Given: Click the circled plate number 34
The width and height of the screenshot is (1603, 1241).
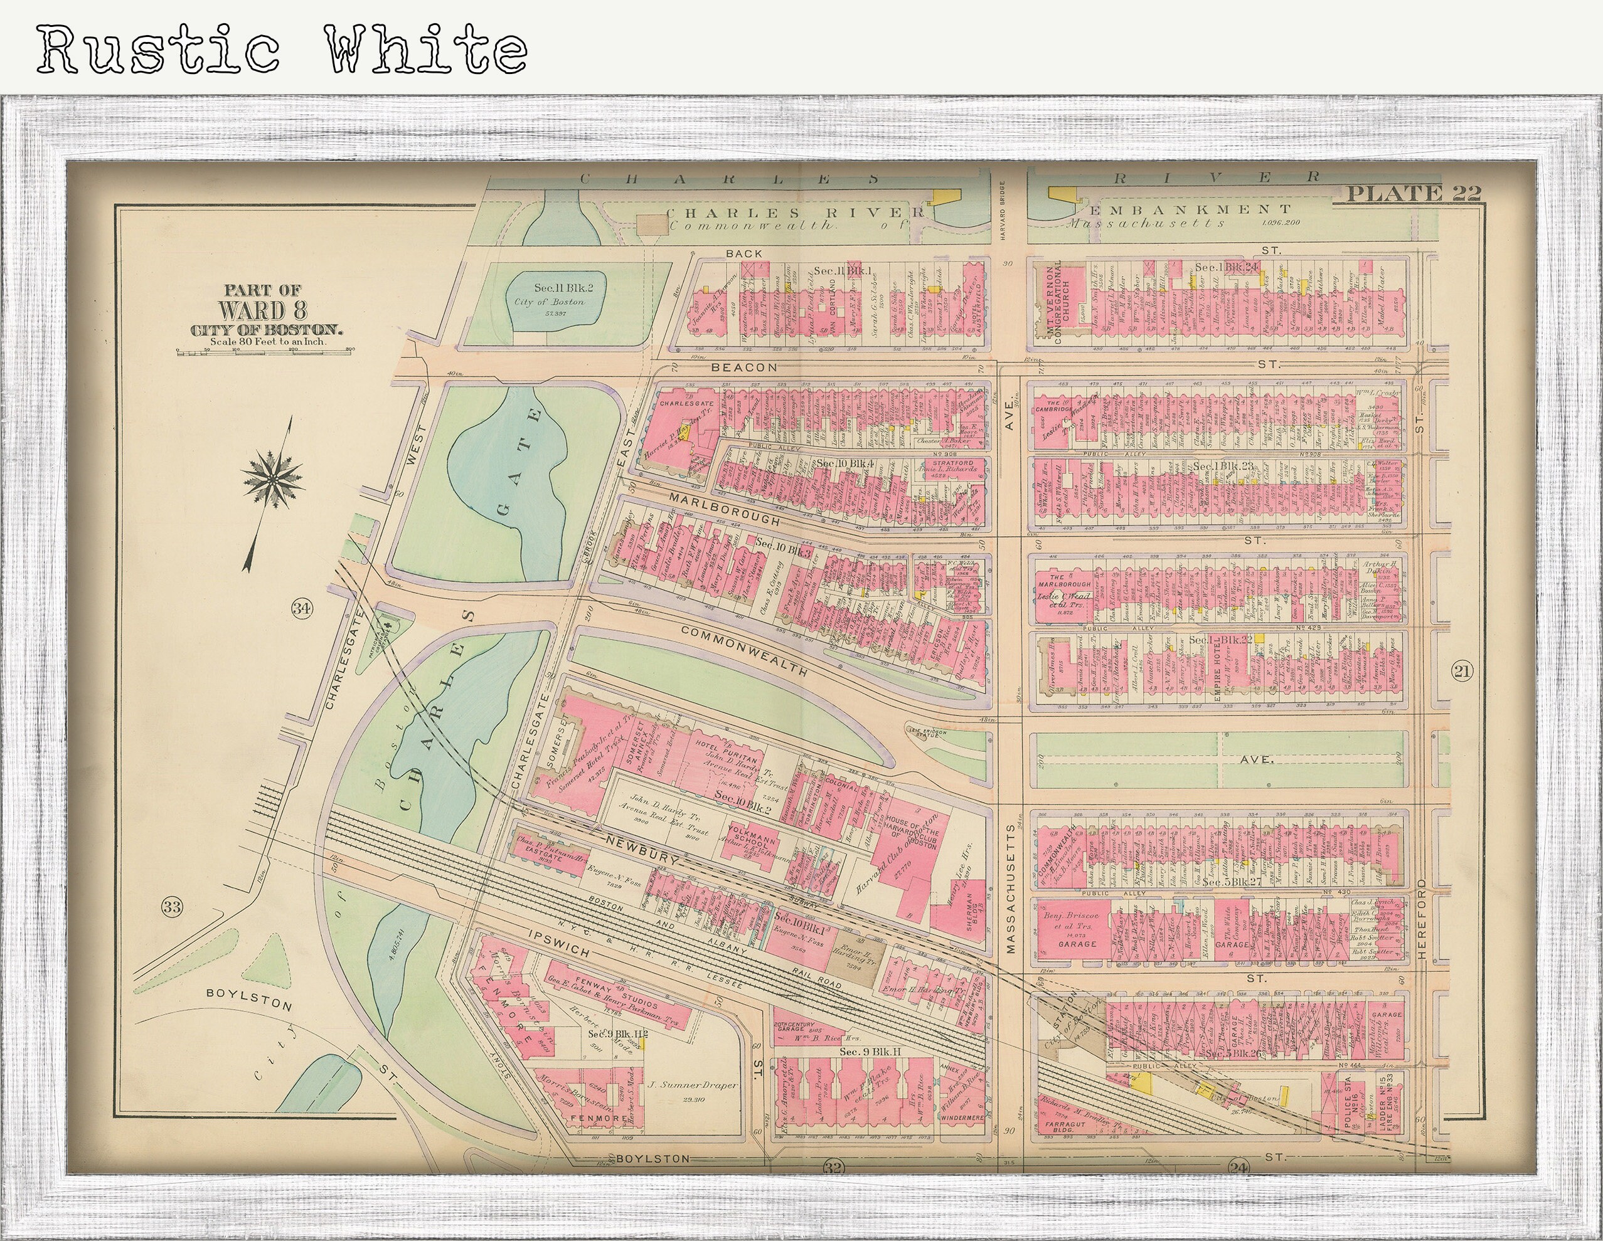Looking at the screenshot, I should pyautogui.click(x=302, y=608).
